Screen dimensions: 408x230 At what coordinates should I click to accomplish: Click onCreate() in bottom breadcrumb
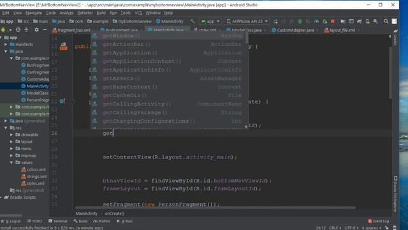click(x=115, y=213)
